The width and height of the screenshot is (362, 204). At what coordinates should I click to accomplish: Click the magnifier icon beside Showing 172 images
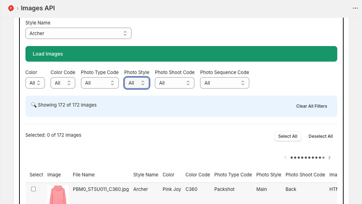pyautogui.click(x=34, y=105)
